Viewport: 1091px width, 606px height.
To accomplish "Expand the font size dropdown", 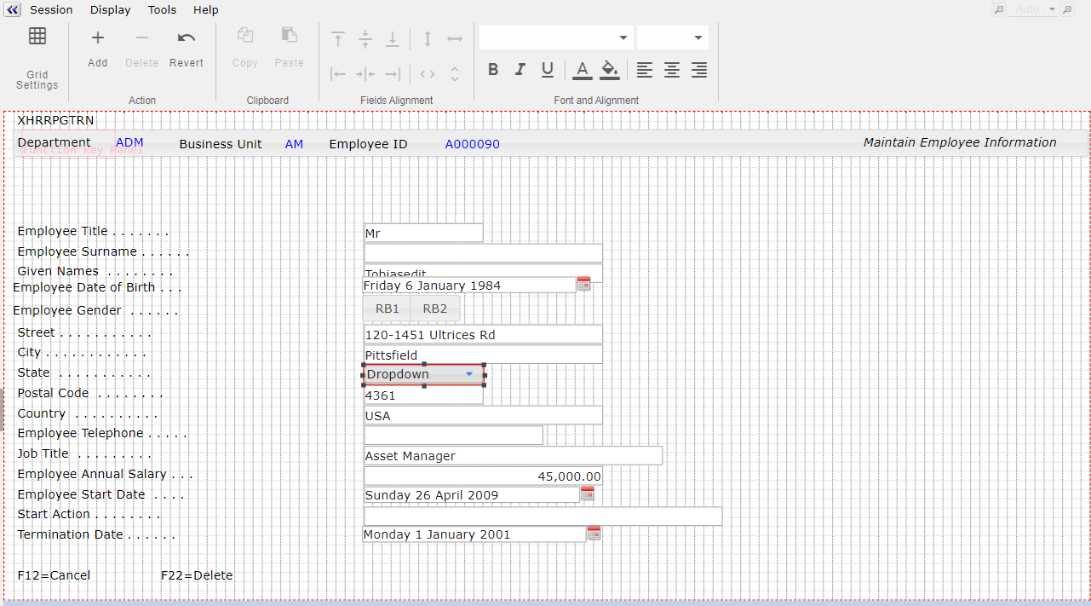I will [698, 38].
